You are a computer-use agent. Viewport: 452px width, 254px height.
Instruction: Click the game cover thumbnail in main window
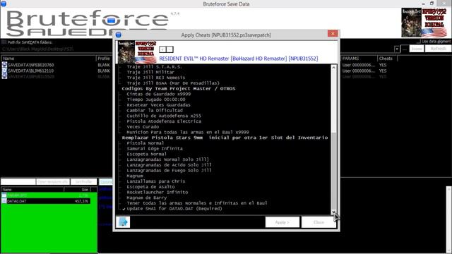(424, 23)
